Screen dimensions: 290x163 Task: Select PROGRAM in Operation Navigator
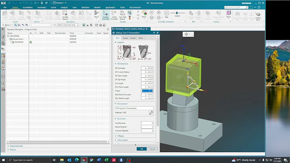(x=19, y=42)
